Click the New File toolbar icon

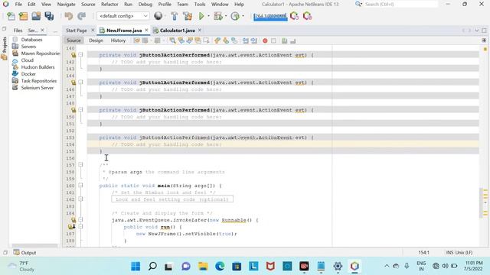pos(11,16)
